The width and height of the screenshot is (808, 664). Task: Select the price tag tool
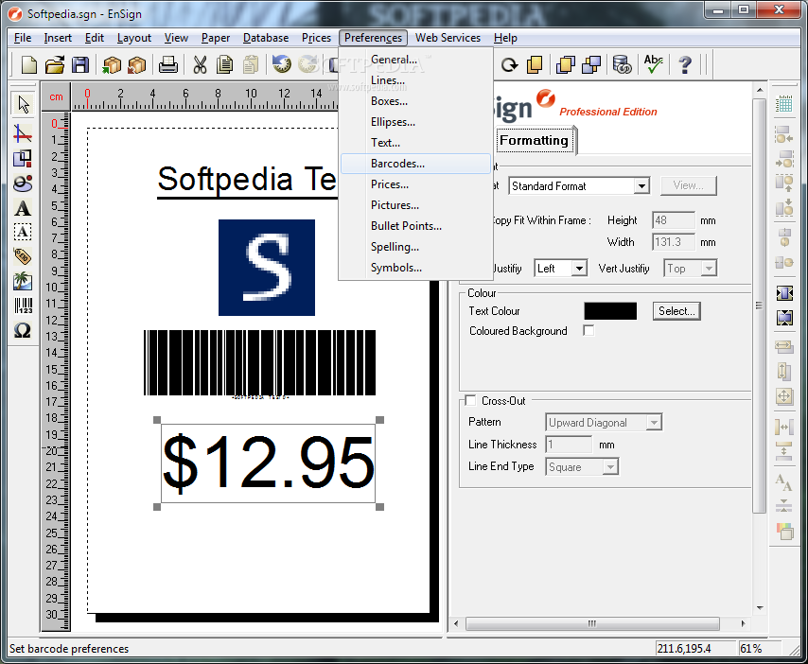pos(22,256)
